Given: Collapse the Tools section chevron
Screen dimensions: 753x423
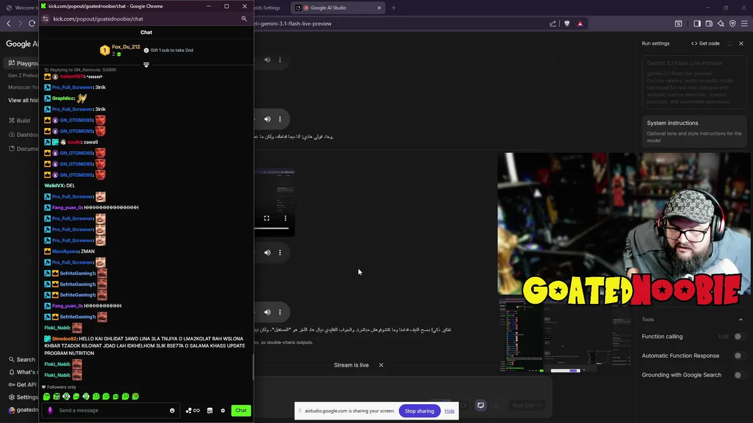Looking at the screenshot, I should click(x=741, y=320).
